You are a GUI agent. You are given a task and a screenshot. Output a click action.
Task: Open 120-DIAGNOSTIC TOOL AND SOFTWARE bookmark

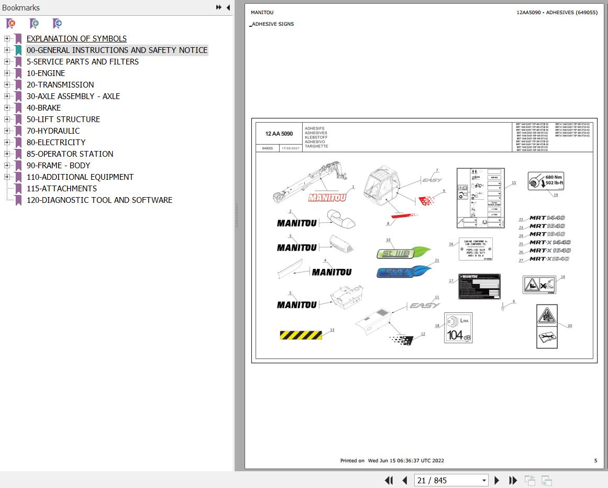tap(100, 200)
